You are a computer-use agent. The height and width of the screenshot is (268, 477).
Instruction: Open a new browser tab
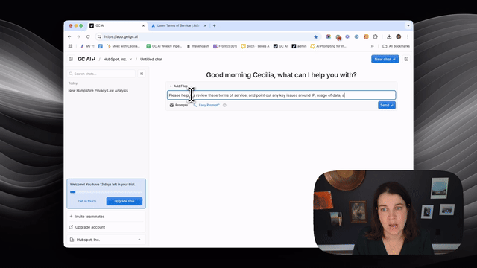click(214, 25)
